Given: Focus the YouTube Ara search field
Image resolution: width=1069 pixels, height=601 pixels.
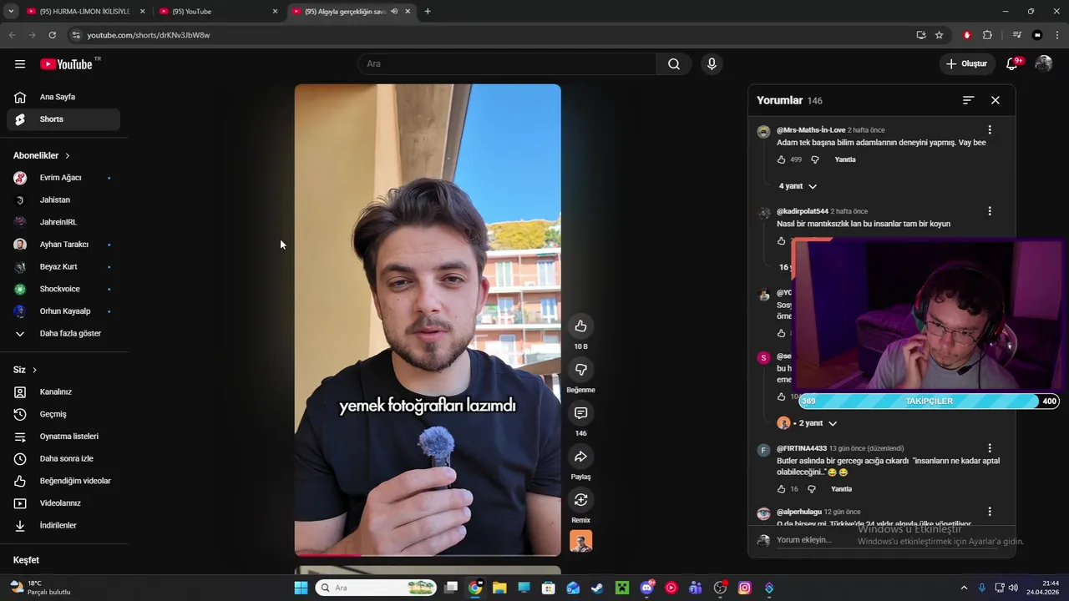Looking at the screenshot, I should point(507,64).
